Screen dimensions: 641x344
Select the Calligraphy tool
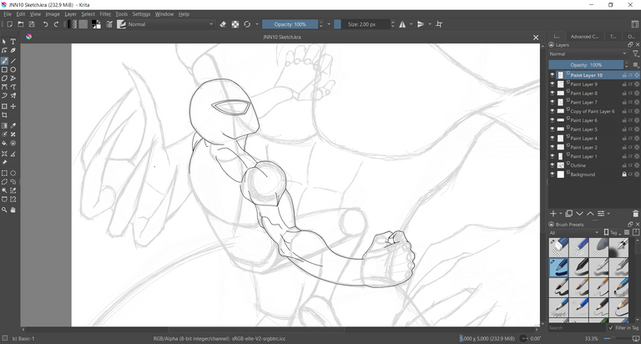point(13,51)
